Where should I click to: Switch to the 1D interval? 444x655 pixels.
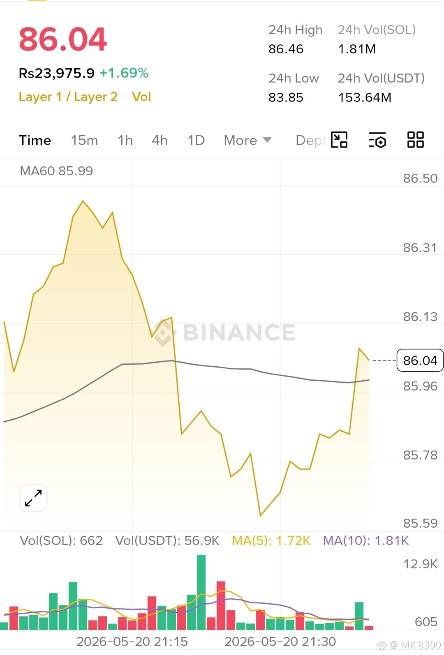click(x=196, y=140)
